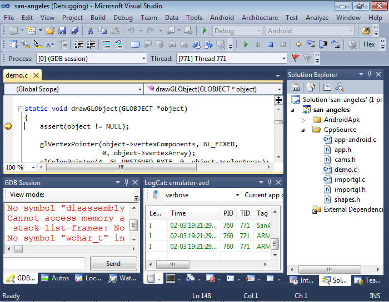Click the Save All icon

(74, 30)
